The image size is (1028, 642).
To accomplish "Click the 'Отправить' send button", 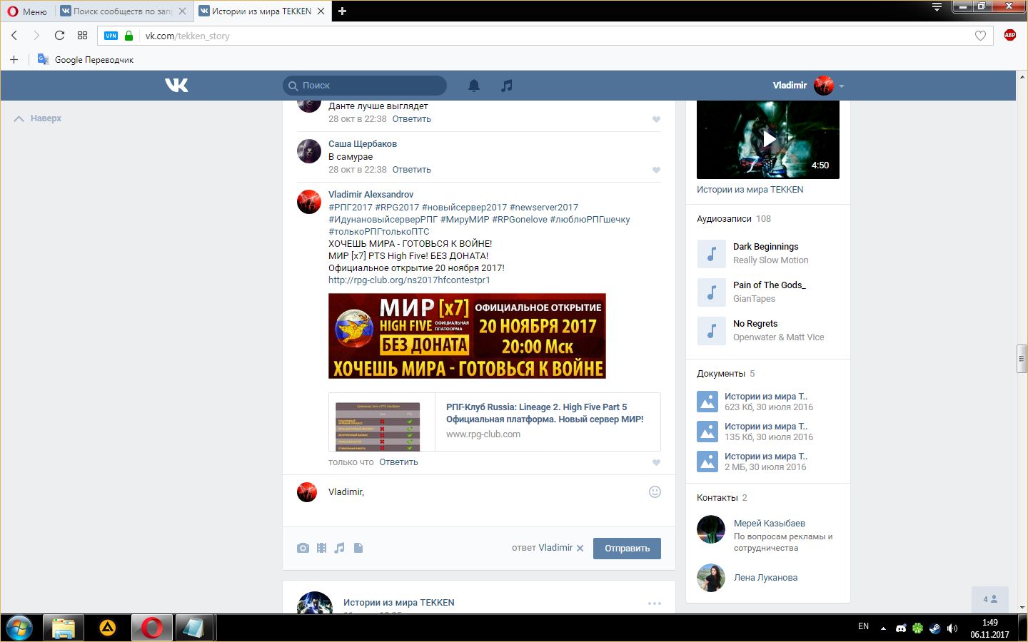I will point(627,549).
